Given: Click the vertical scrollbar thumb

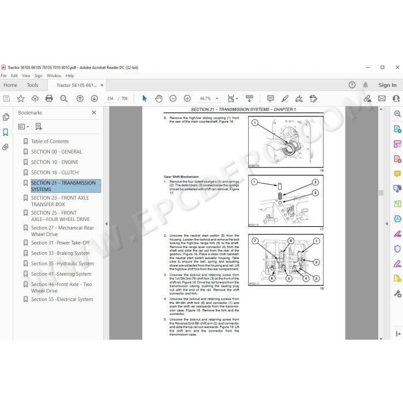Looking at the screenshot, I should (x=381, y=193).
